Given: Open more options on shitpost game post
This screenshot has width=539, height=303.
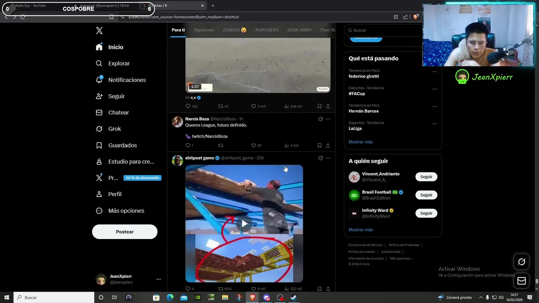Looking at the screenshot, I should tap(328, 158).
